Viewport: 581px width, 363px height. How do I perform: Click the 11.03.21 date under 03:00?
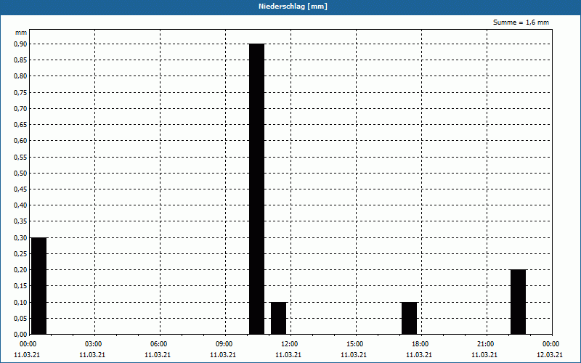[92, 355]
